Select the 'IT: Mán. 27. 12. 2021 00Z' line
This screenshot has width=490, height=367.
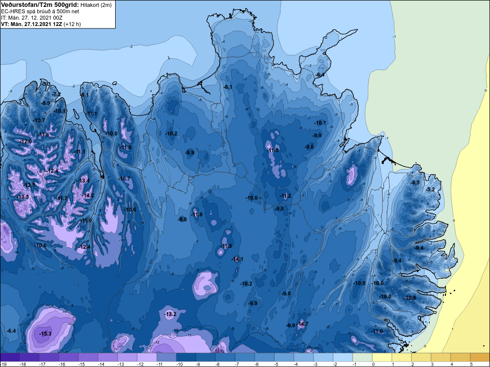click(x=32, y=18)
